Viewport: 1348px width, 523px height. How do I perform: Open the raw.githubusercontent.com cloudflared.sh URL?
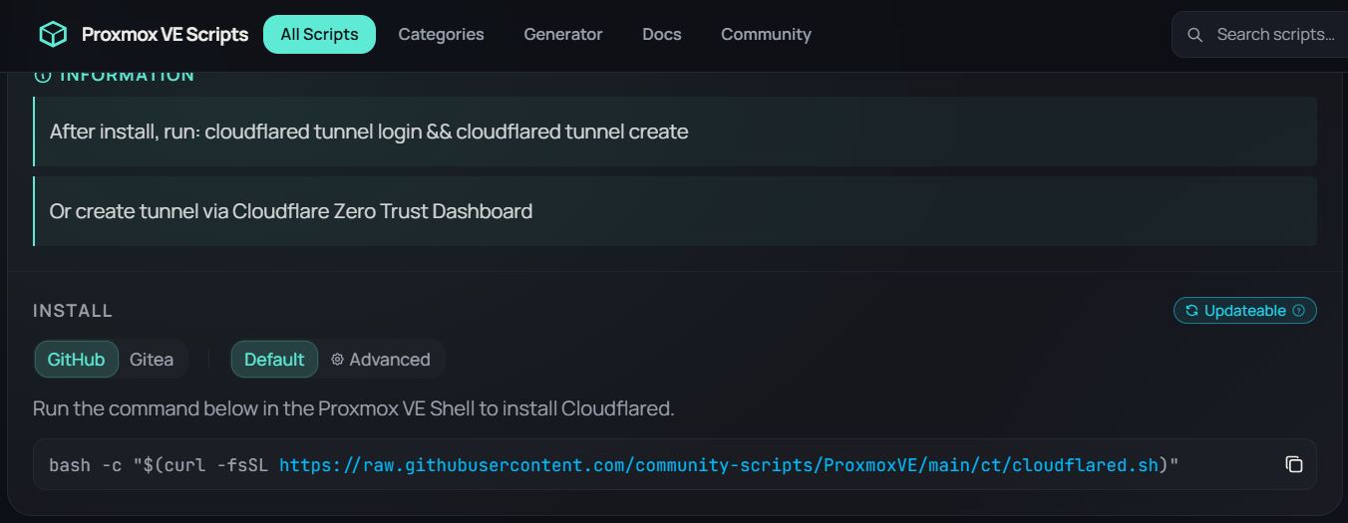coord(720,465)
